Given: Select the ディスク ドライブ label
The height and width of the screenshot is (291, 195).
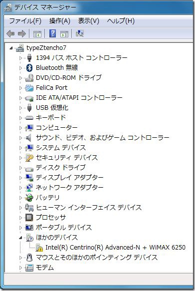Looking at the screenshot, I should coord(61,168).
